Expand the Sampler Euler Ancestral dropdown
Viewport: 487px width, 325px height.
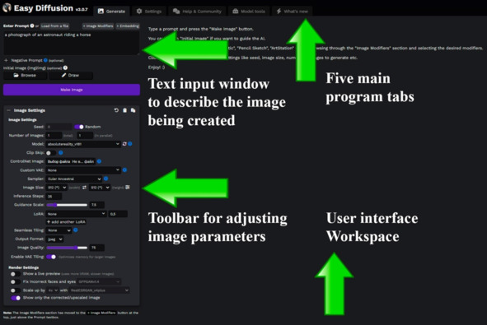pos(74,179)
